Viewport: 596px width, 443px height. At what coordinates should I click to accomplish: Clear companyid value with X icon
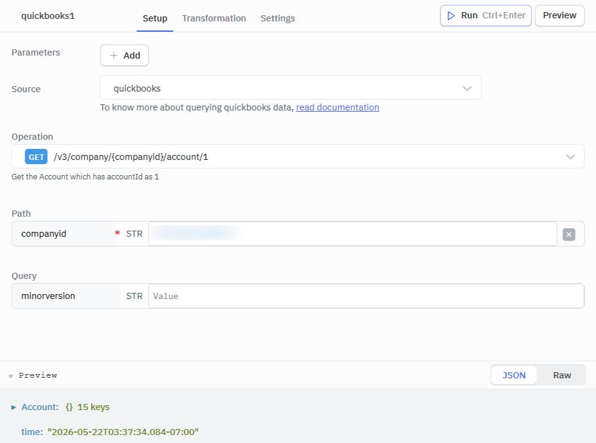[x=569, y=234]
